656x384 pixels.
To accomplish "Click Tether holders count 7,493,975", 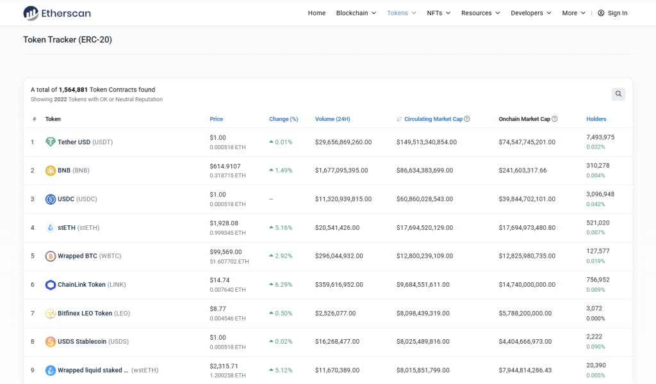I will [600, 138].
